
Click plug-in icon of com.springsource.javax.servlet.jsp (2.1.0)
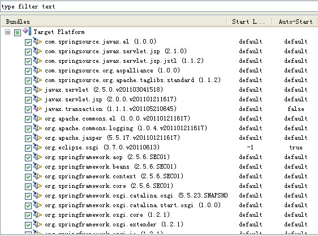[x=37, y=51]
